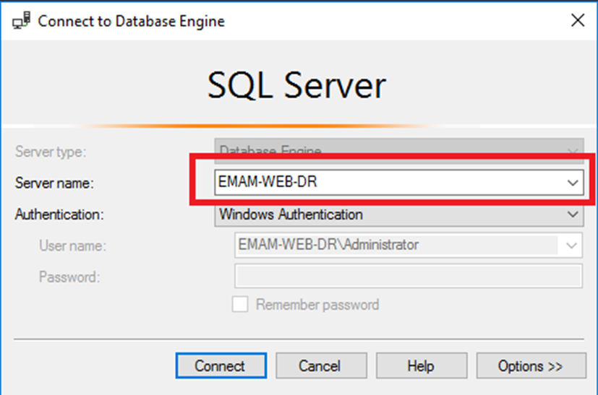
Task: Click the Connect button
Action: point(221,365)
